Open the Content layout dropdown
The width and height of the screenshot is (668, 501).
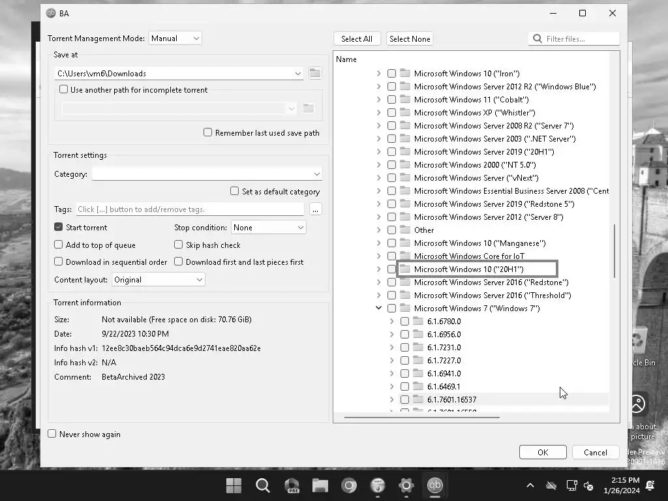(158, 280)
